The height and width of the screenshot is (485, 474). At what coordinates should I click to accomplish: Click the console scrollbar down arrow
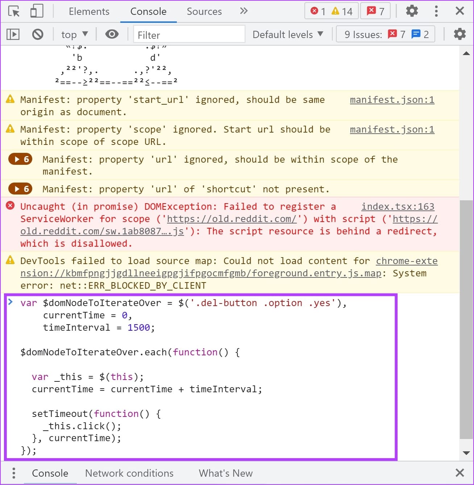point(466,453)
